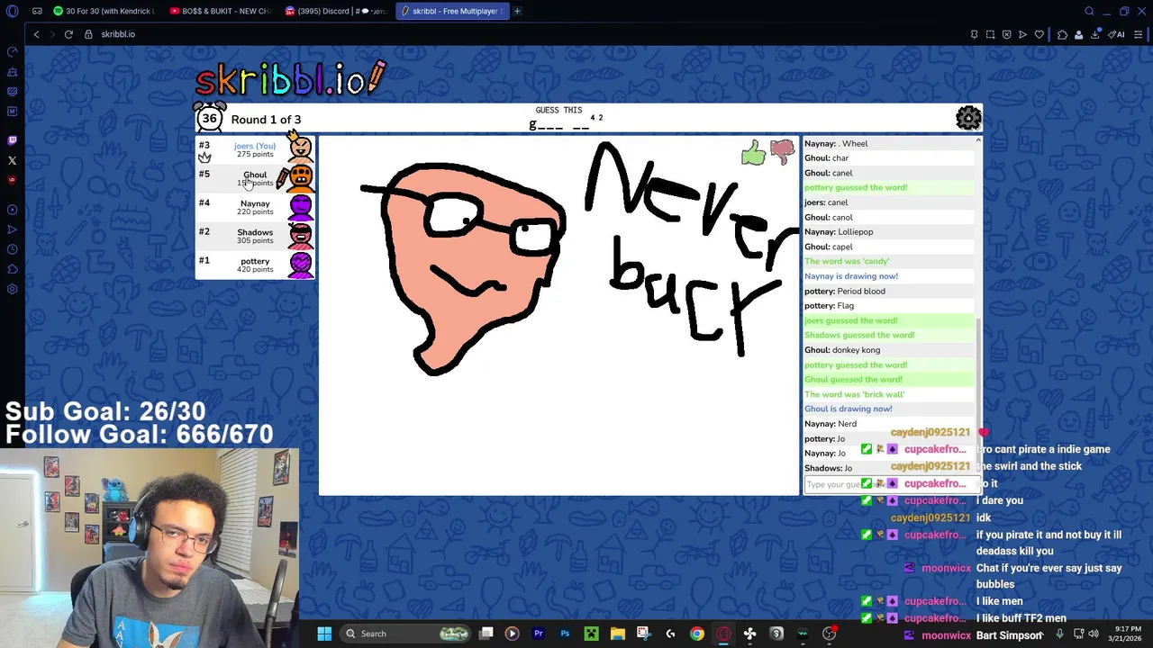Click the skribbl.io address bar URL
The width and height of the screenshot is (1153, 648).
click(118, 34)
